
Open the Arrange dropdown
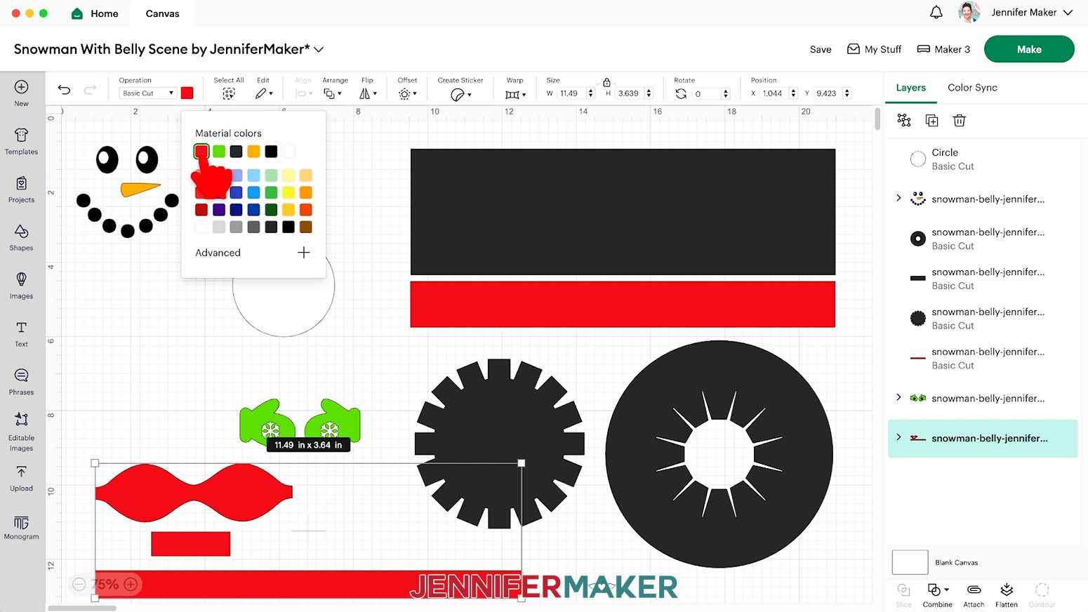pos(333,93)
